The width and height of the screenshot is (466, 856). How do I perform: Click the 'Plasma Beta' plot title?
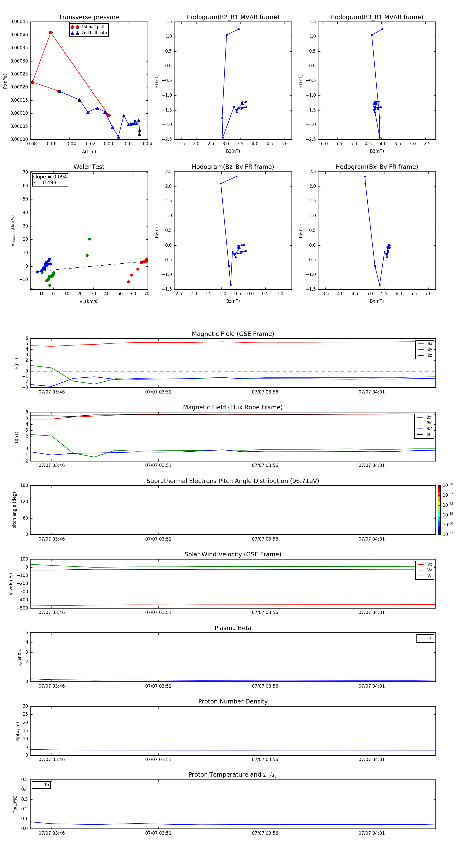point(233,628)
